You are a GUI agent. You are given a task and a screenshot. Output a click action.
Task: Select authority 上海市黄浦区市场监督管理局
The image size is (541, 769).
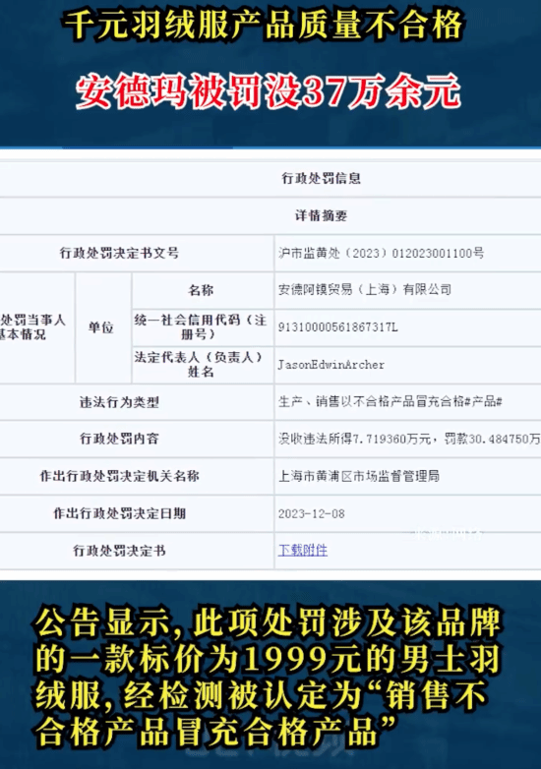coord(359,476)
